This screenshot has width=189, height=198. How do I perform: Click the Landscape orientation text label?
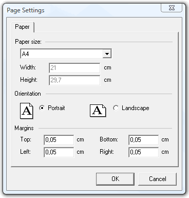pyautogui.click(x=136, y=108)
